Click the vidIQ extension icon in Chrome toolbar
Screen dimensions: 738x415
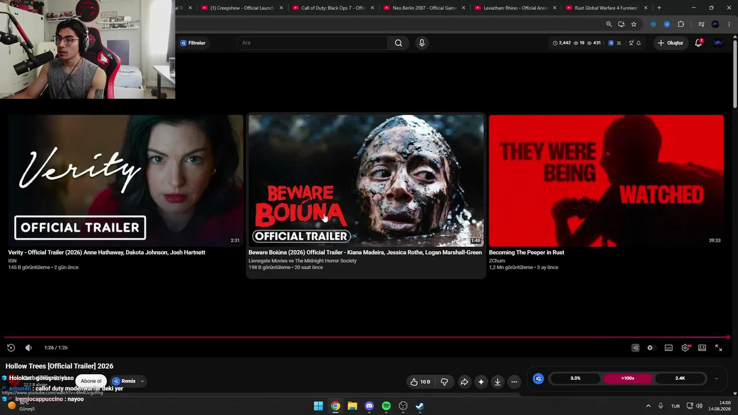[x=667, y=24]
